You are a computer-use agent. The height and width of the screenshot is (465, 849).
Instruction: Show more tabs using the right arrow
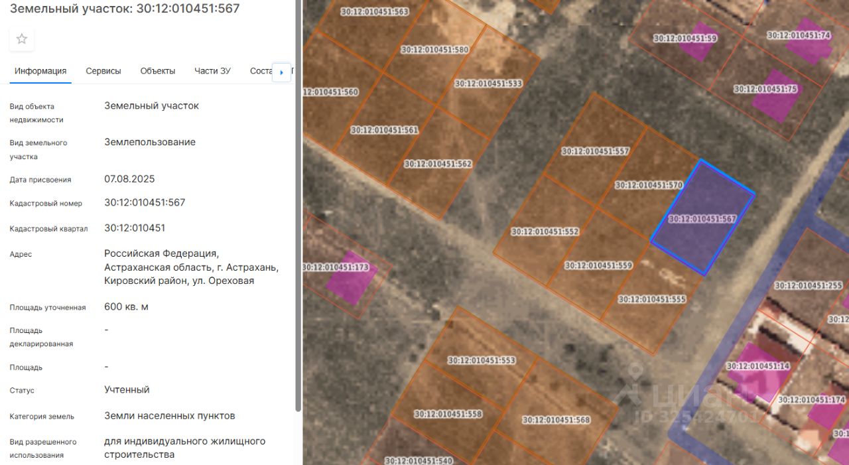[281, 72]
